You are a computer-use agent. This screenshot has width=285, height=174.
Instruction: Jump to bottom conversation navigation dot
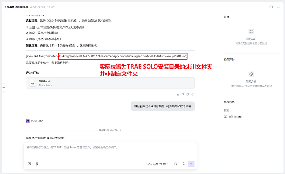tap(4, 91)
